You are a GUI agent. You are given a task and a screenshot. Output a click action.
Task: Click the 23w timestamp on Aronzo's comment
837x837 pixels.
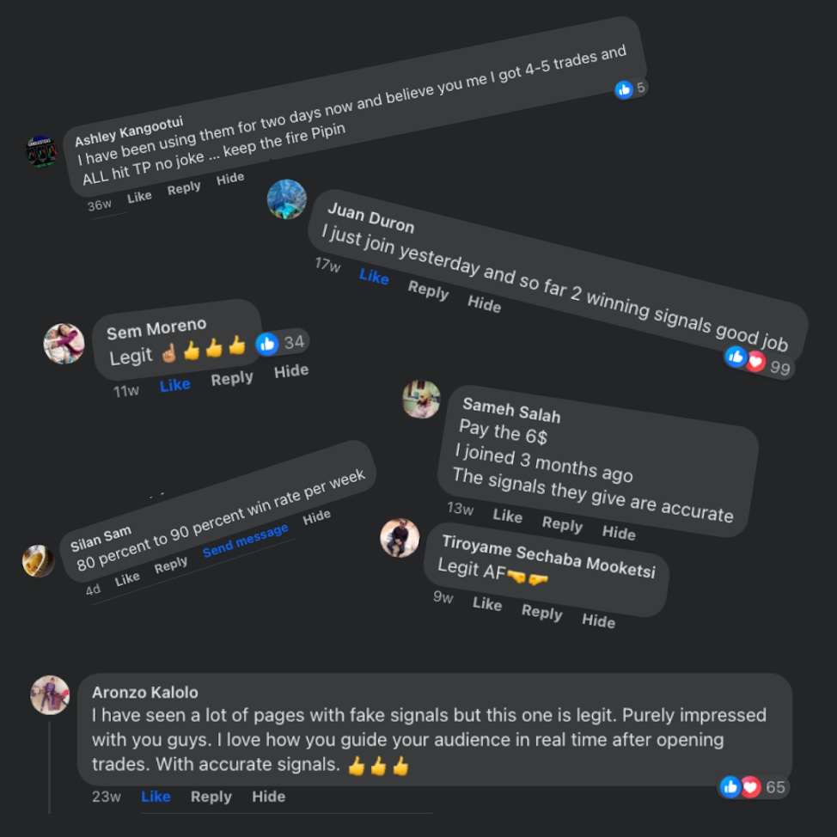point(107,797)
